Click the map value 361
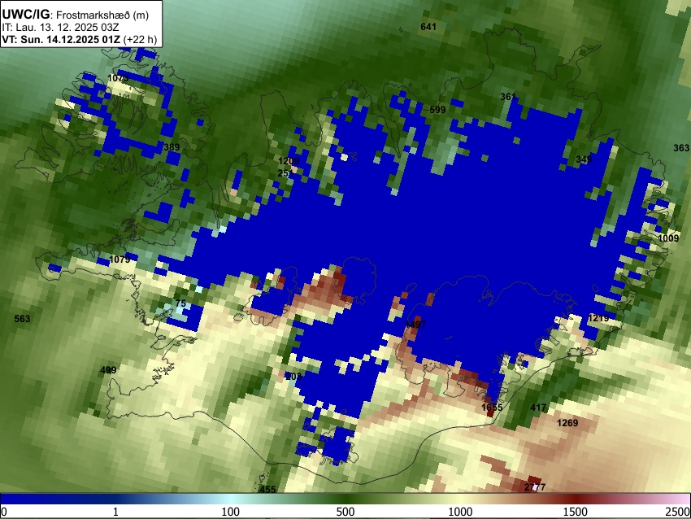The width and height of the screenshot is (691, 519). 508,97
